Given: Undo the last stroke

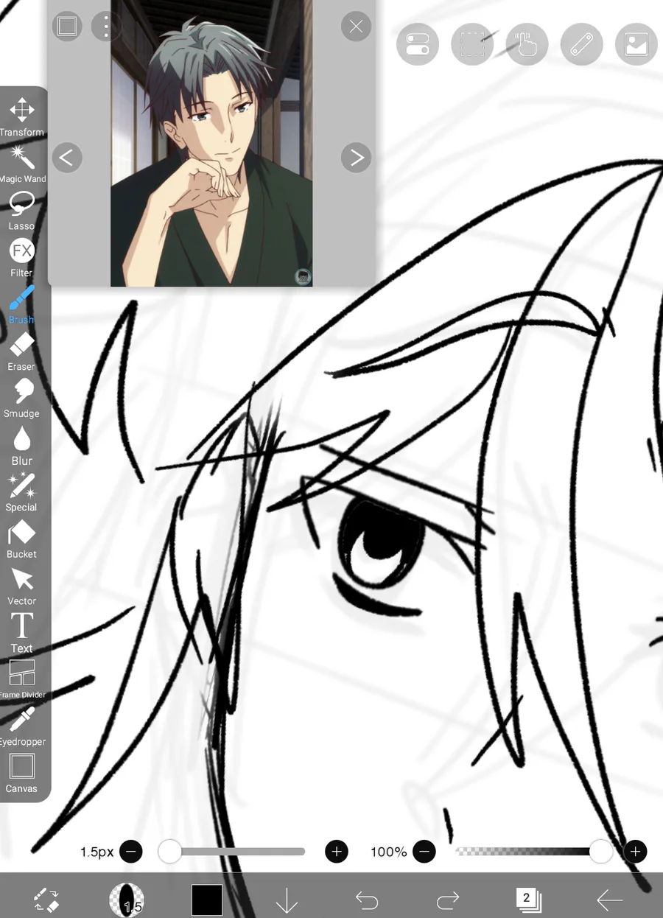Looking at the screenshot, I should point(366,900).
